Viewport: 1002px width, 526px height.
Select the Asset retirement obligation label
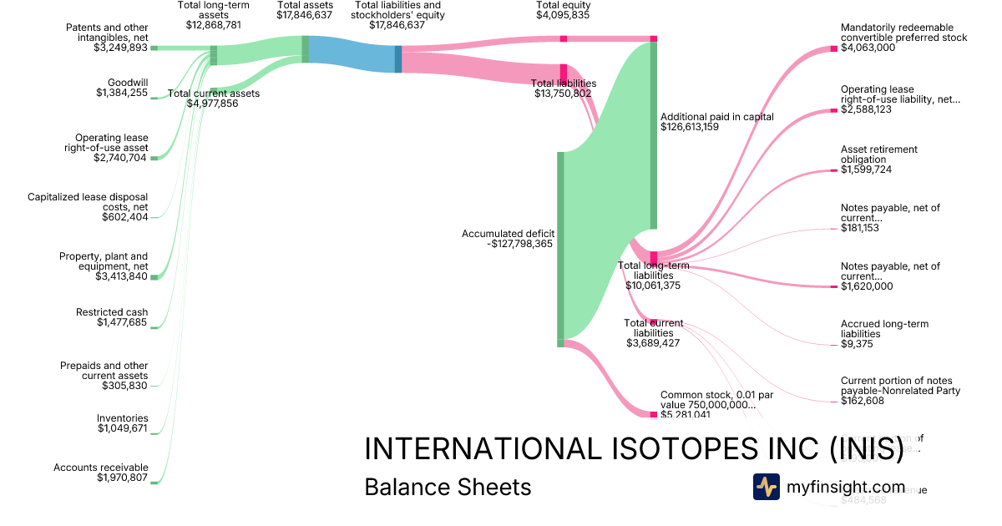(x=879, y=159)
